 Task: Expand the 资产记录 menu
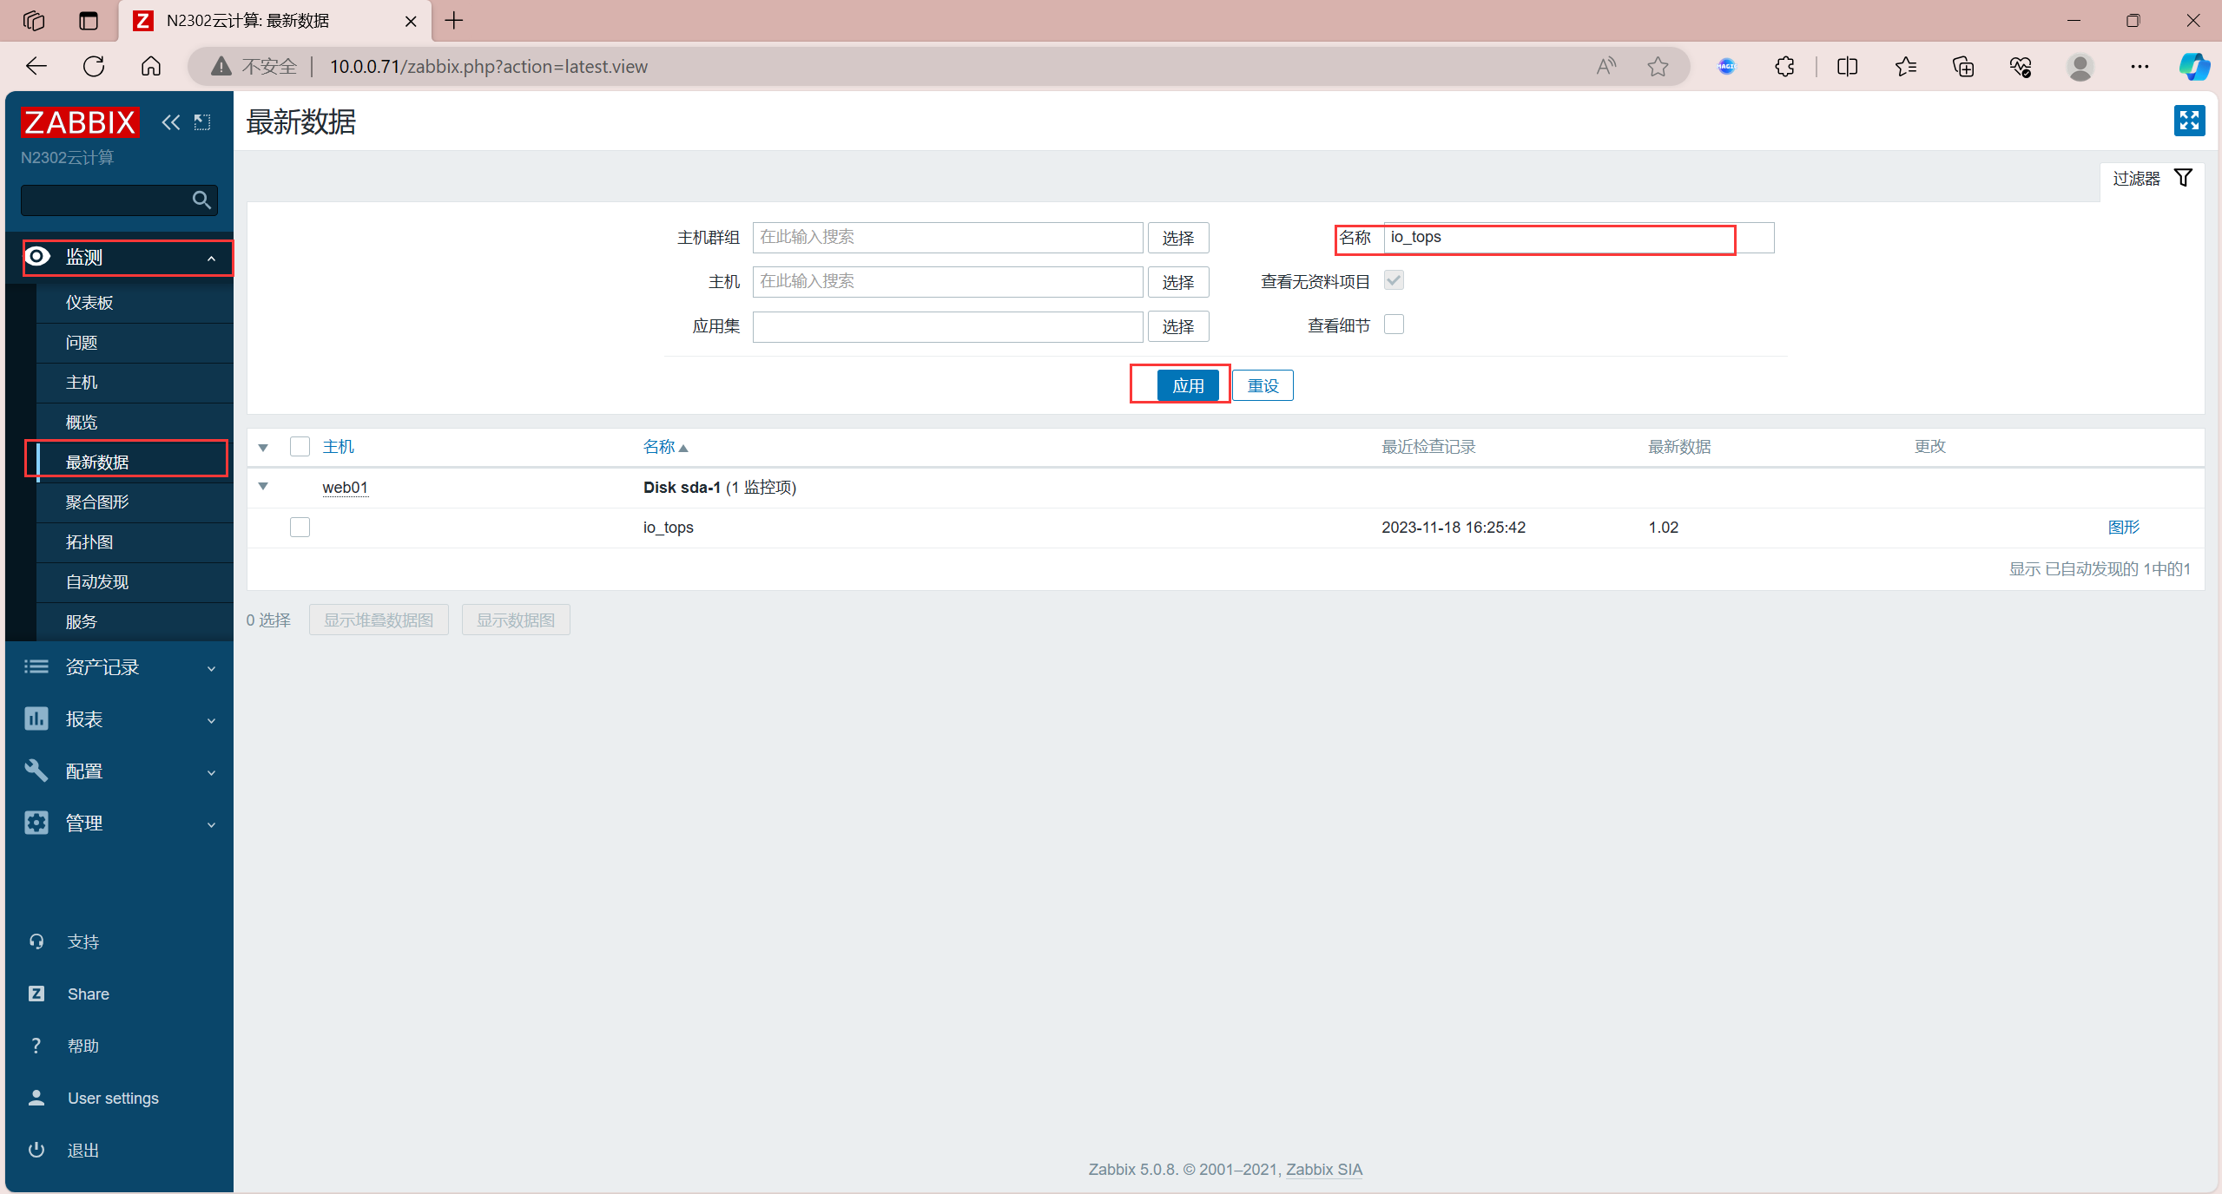pyautogui.click(x=120, y=666)
